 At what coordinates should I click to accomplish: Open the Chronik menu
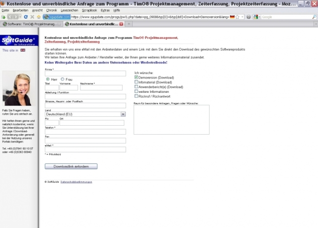point(52,10)
